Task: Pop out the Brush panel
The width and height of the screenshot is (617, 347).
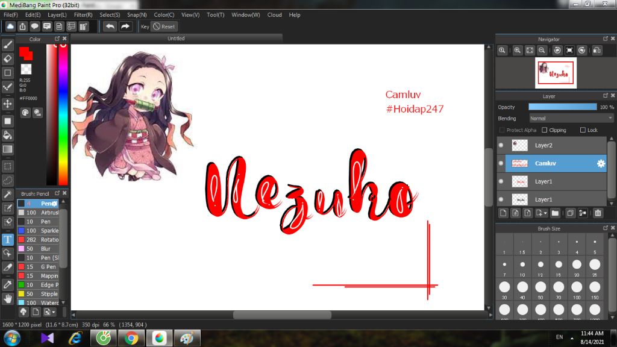Action: 57,193
